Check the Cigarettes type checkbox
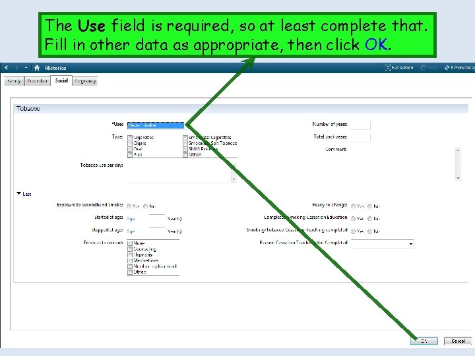The image size is (475, 356). point(130,138)
